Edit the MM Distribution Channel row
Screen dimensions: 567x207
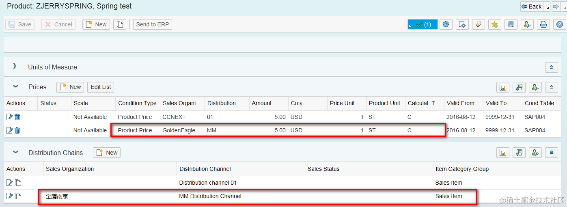(x=10, y=196)
